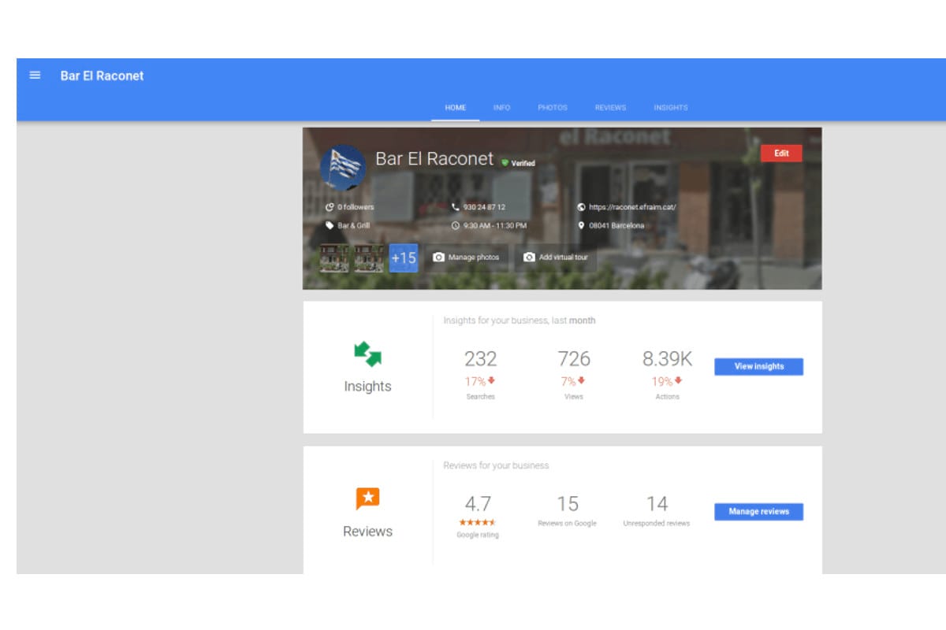Click the 19% actions change
Image resolution: width=946 pixels, height=630 pixels.
[x=662, y=382]
